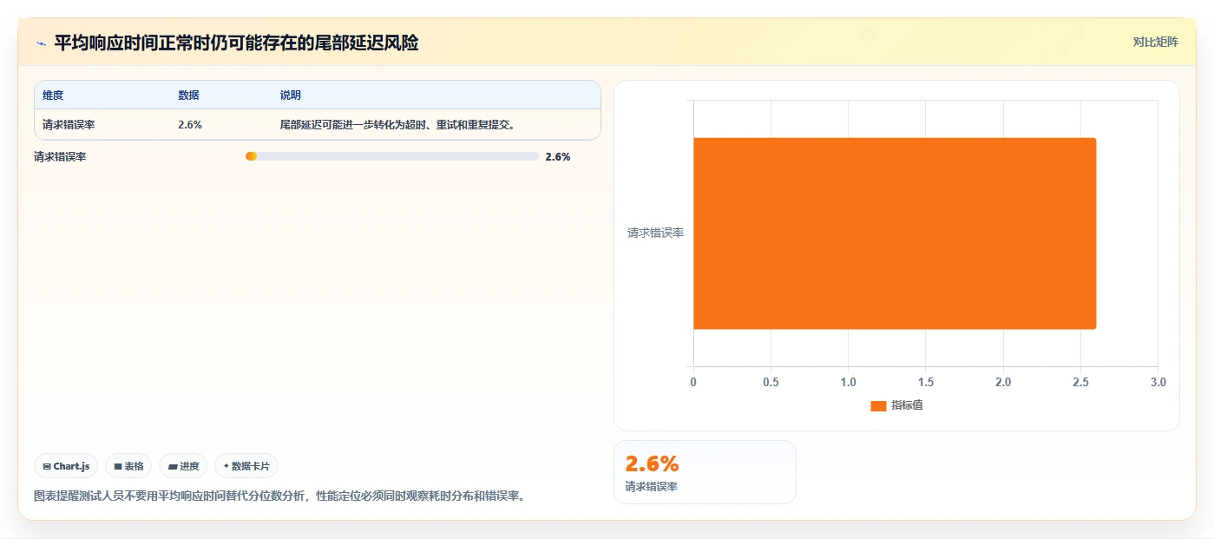Click the 请求错误率 caption in data card

(x=651, y=487)
